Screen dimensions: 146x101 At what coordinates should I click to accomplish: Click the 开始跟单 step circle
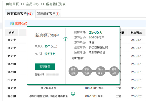tap(100, 71)
